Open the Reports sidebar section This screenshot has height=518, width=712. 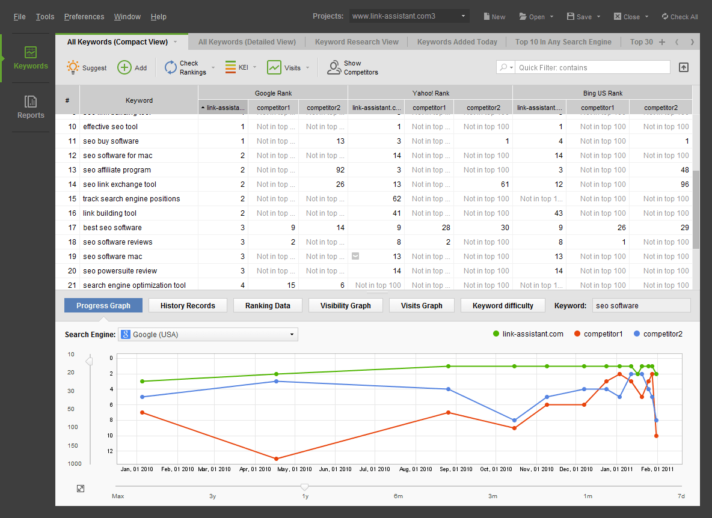(x=31, y=108)
